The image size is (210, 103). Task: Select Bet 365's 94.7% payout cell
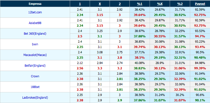(200, 36)
